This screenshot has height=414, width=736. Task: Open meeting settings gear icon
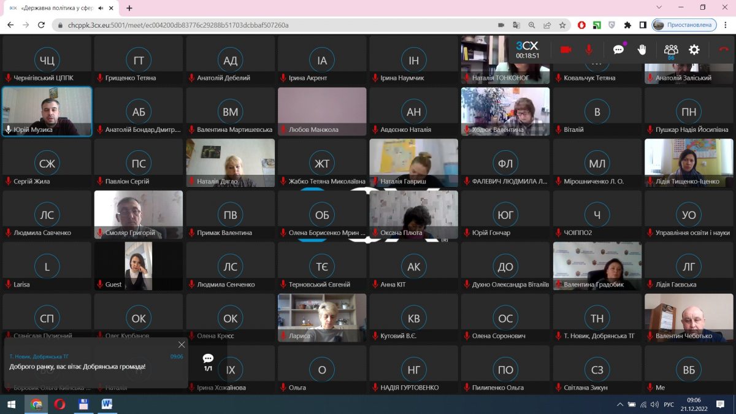(x=694, y=50)
